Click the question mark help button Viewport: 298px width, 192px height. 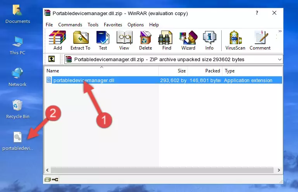[257, 13]
